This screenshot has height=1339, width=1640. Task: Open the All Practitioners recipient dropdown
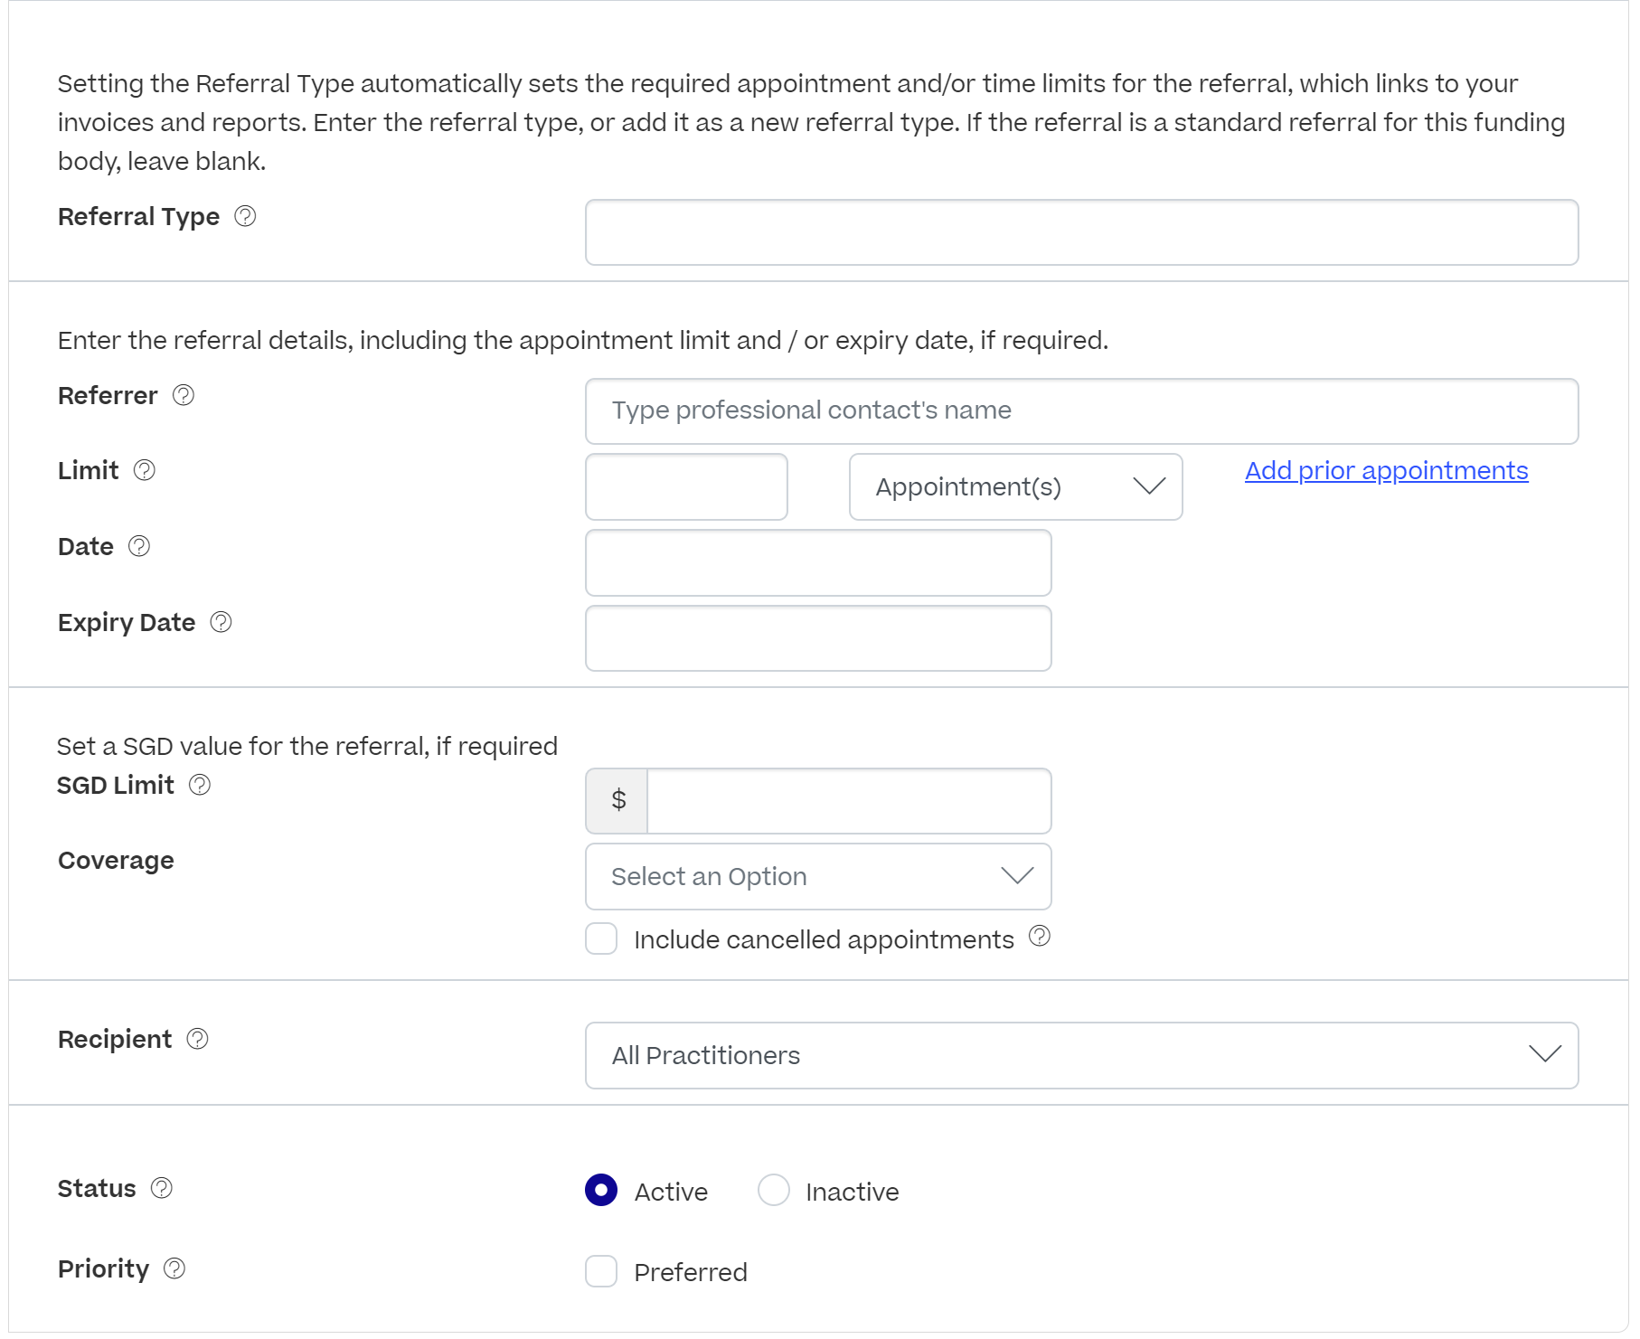coord(1081,1055)
